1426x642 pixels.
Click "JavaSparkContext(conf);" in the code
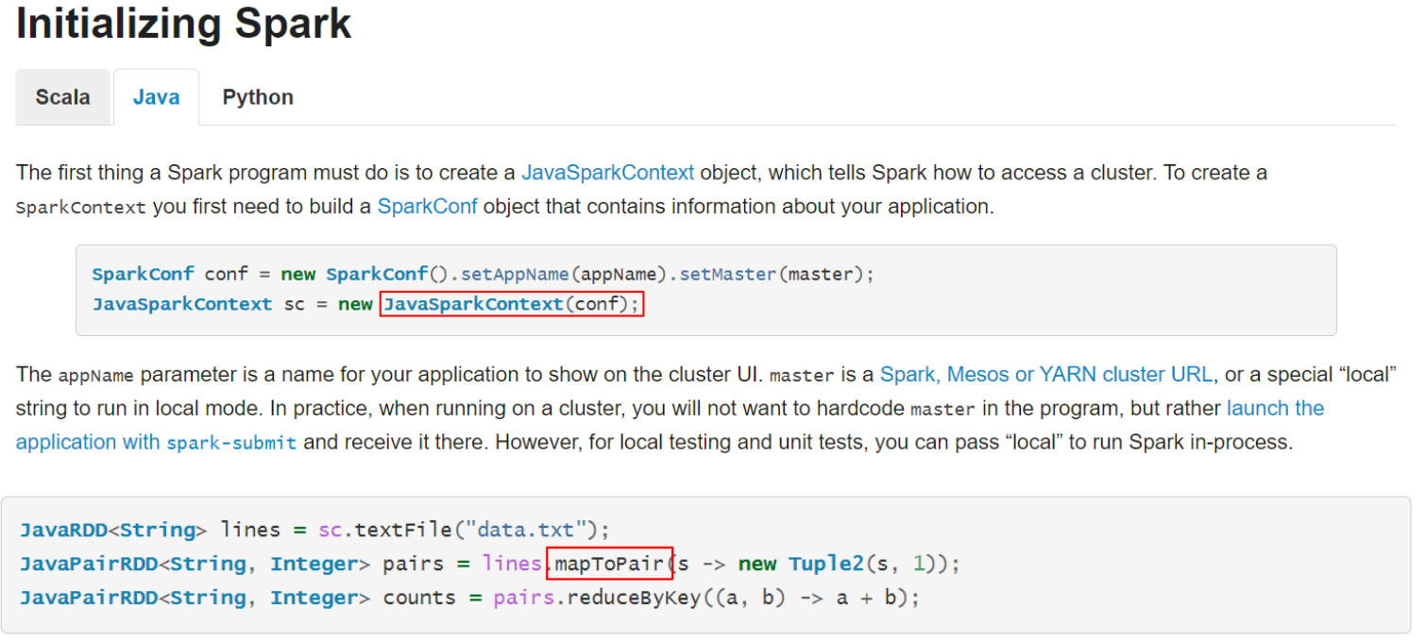click(512, 305)
